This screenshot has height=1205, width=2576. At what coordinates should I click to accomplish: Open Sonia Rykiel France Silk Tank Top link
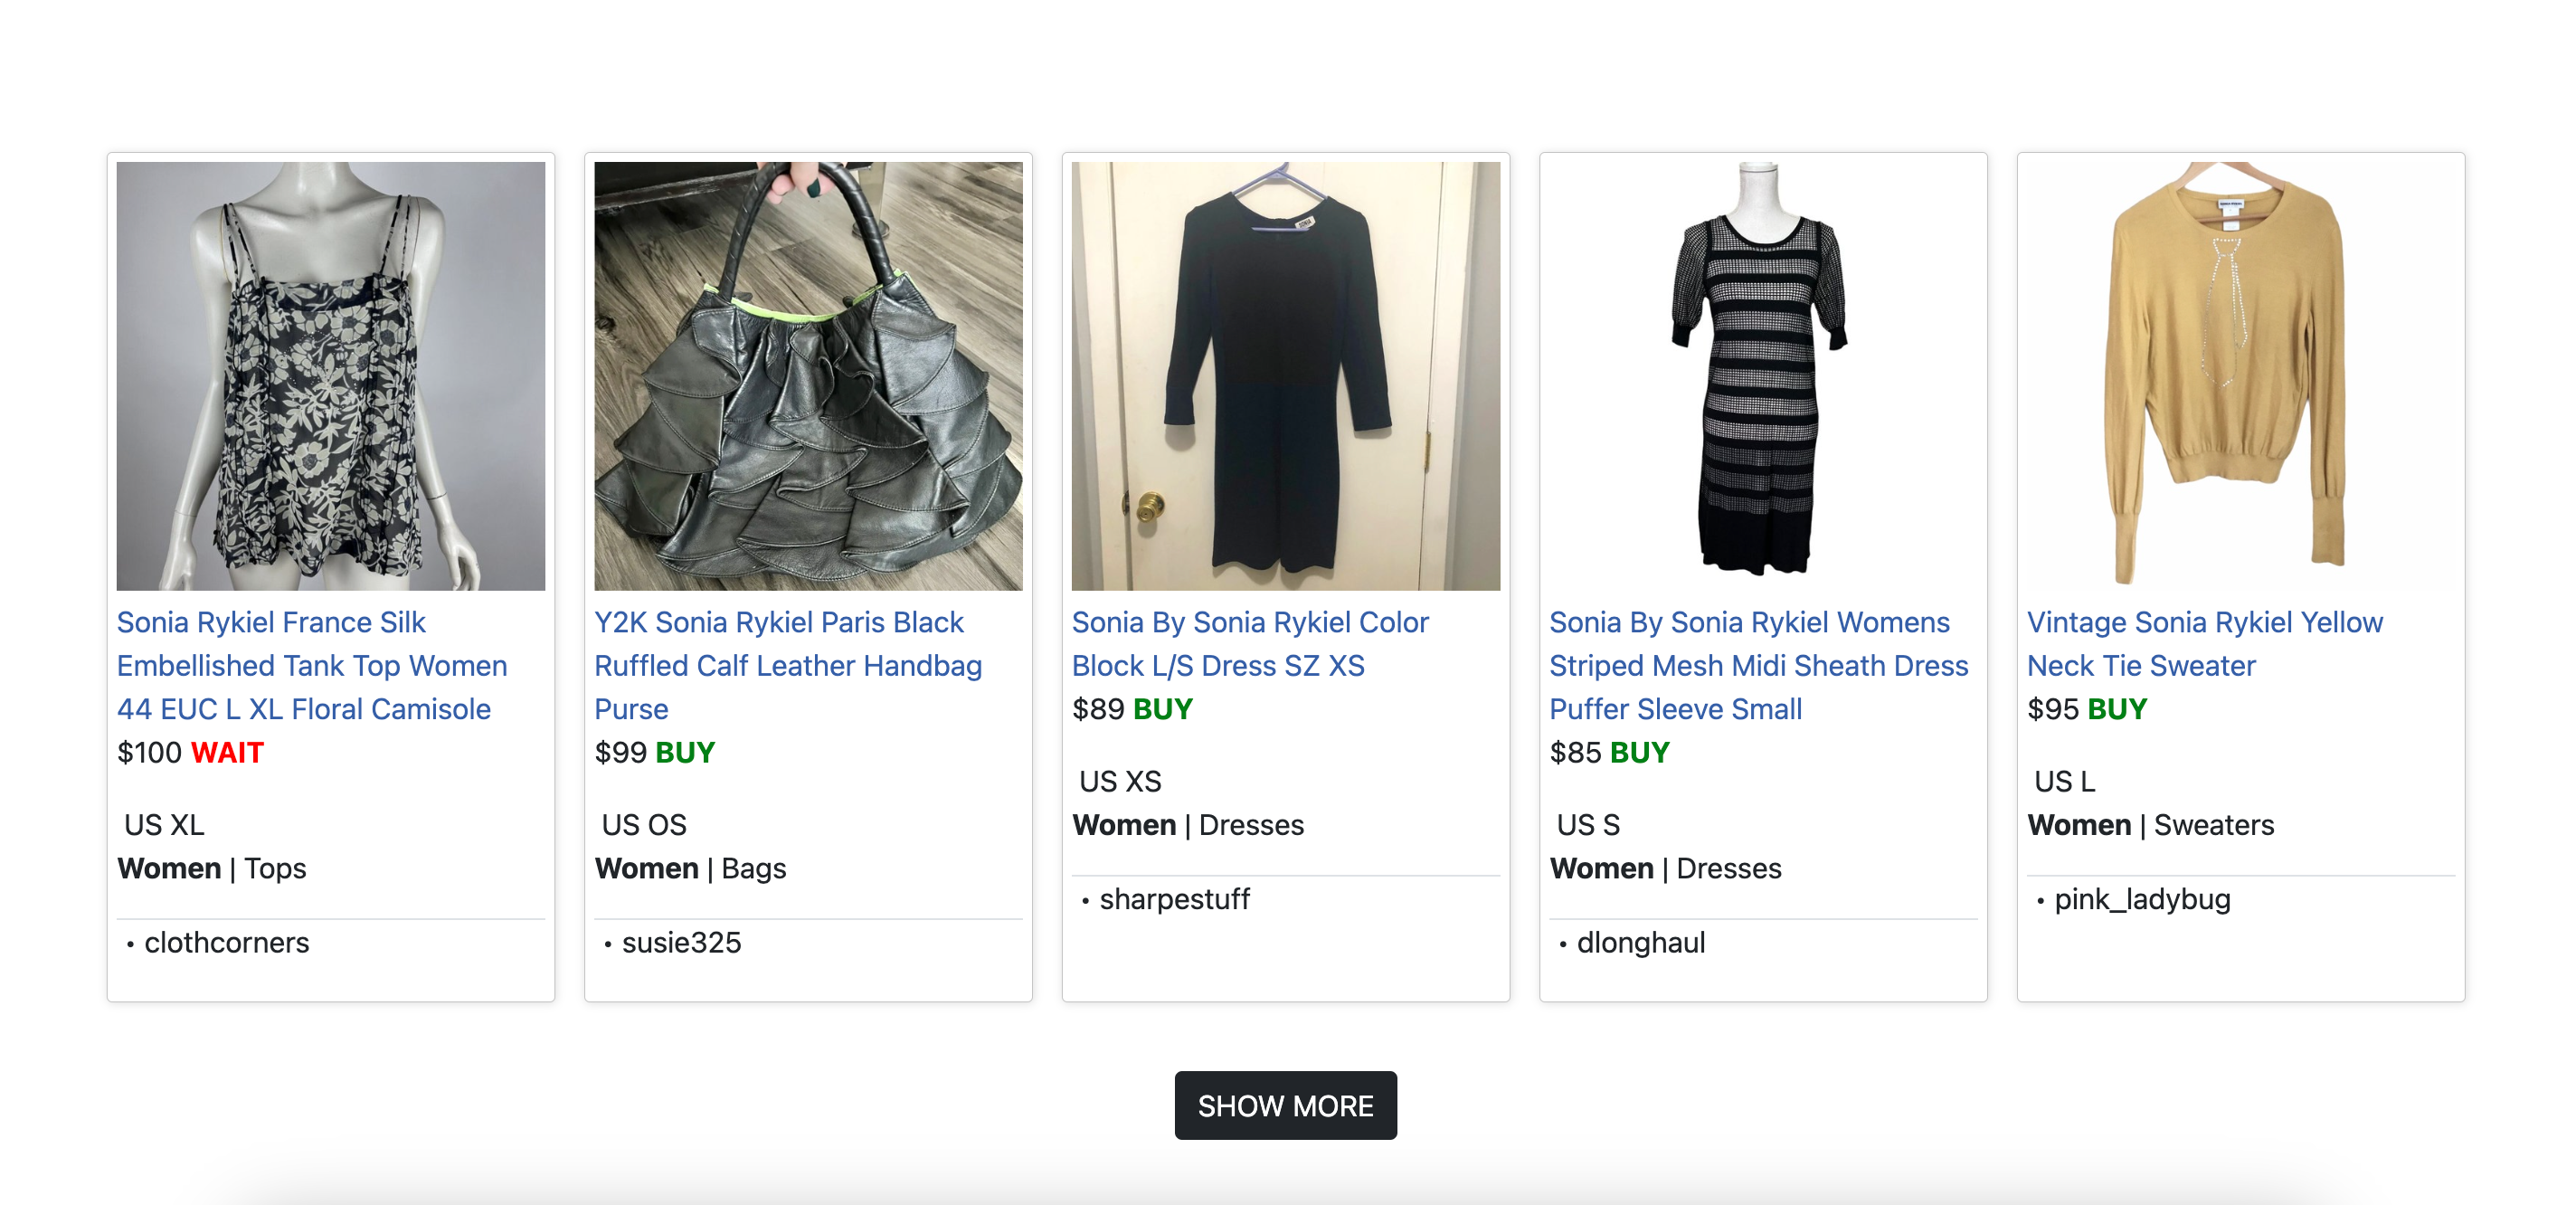click(312, 665)
